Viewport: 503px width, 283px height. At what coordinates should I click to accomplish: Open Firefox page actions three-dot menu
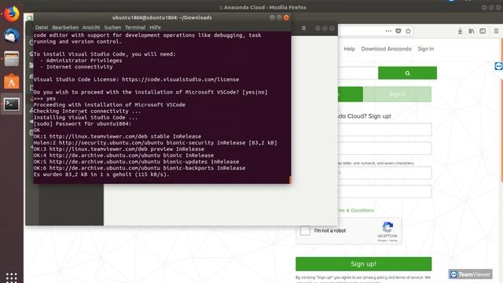click(388, 31)
